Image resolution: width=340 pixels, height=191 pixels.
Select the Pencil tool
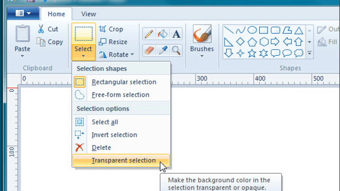tap(149, 34)
